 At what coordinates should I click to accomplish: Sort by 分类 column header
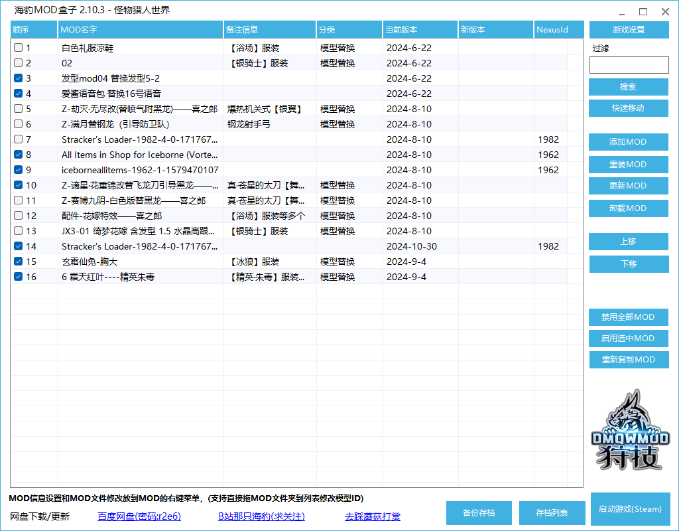pyautogui.click(x=349, y=29)
